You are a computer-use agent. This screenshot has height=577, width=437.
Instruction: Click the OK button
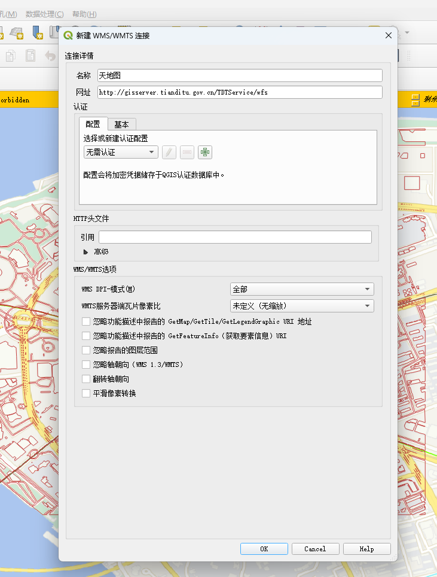click(264, 549)
